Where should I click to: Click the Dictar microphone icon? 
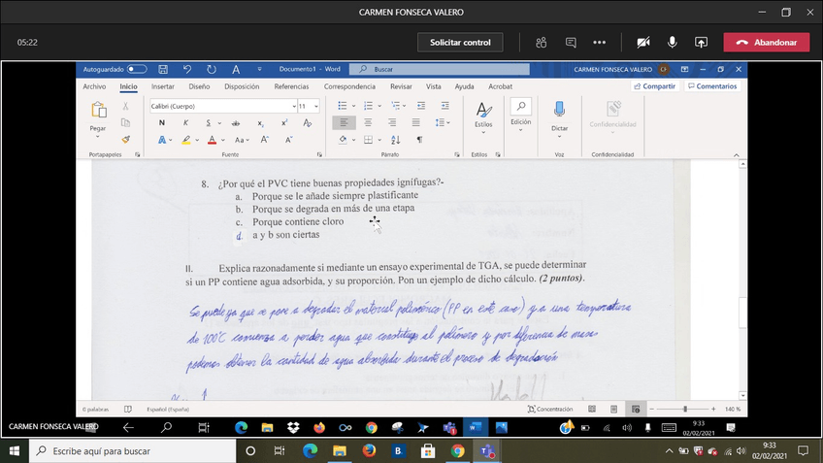pos(559,109)
